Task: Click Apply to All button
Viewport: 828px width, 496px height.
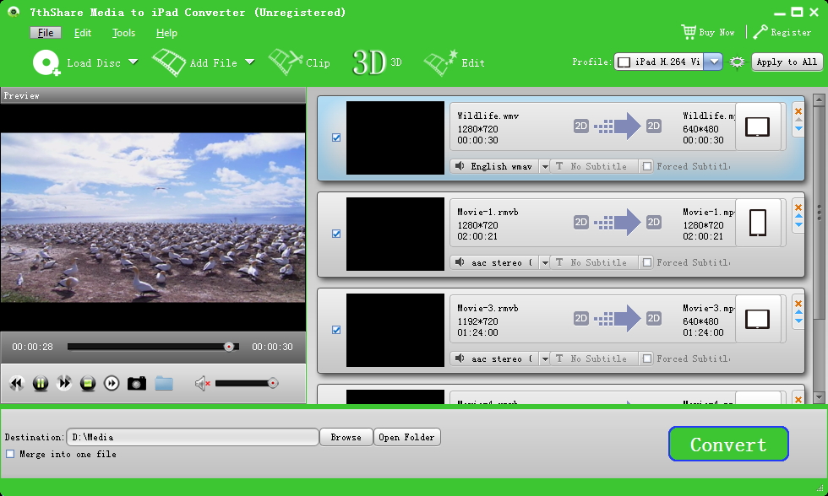Action: coord(787,62)
